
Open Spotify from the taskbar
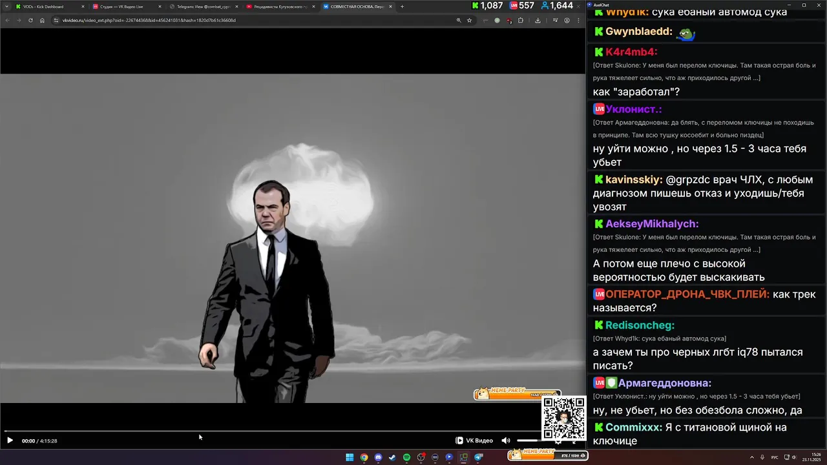click(406, 457)
